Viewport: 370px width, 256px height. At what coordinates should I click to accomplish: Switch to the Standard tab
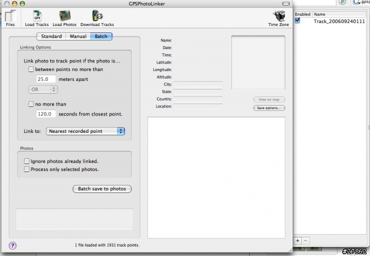[x=51, y=36]
